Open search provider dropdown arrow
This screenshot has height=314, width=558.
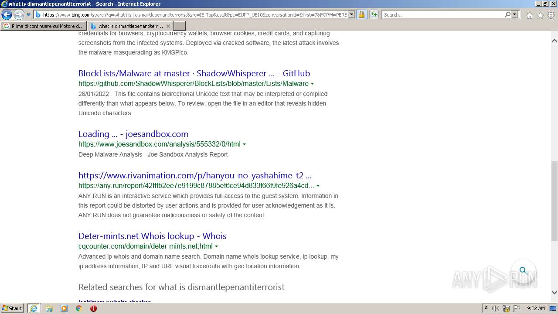[x=515, y=15]
